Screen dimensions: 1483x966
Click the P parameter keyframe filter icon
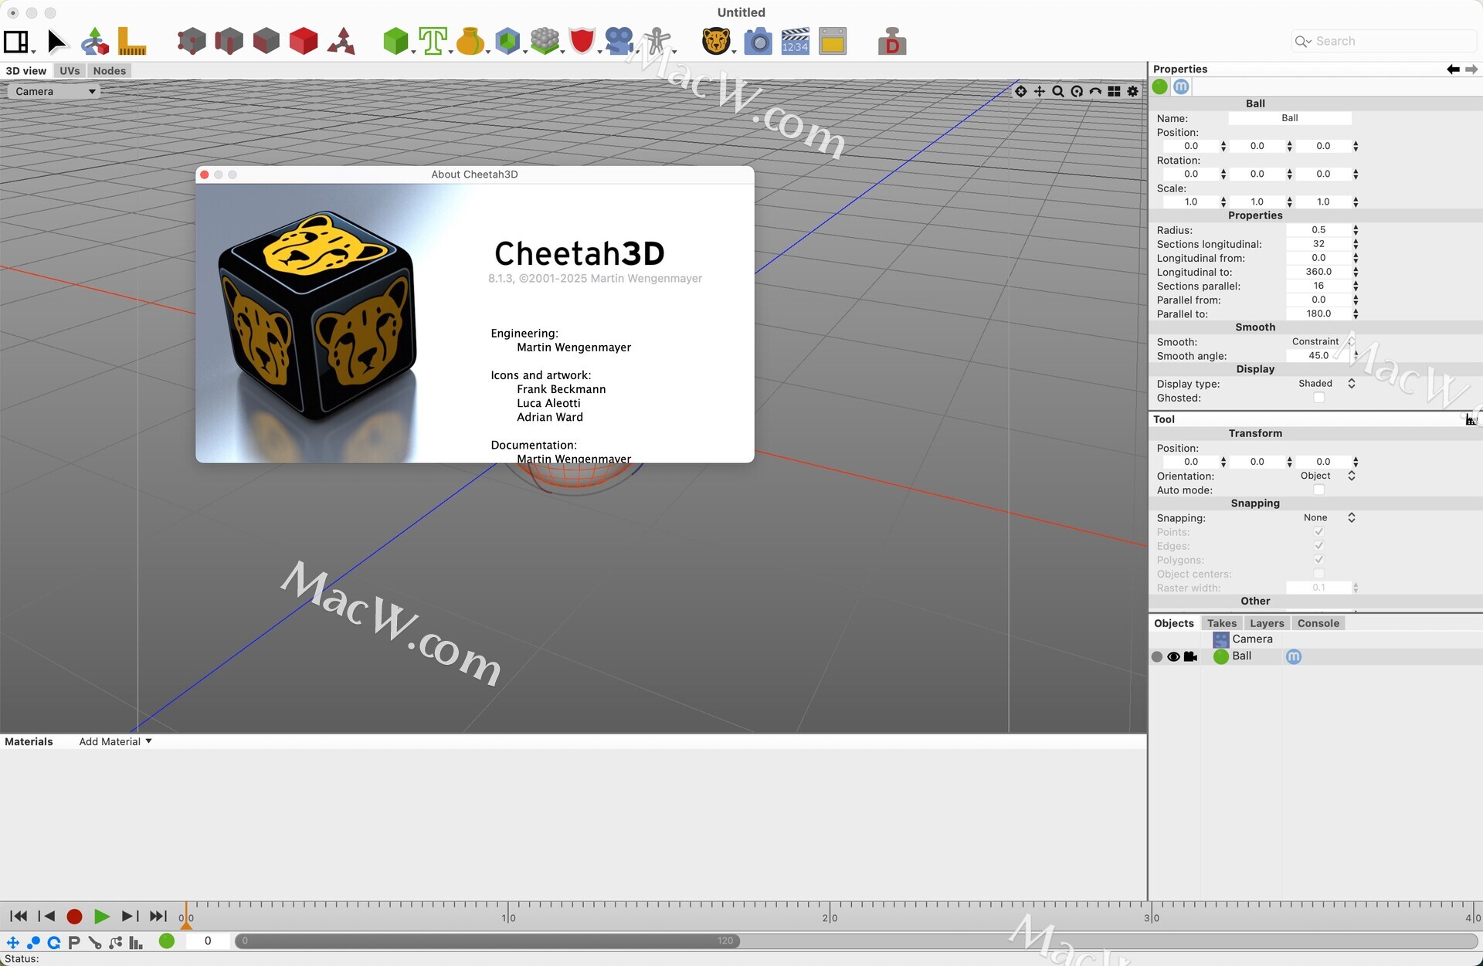click(x=74, y=942)
